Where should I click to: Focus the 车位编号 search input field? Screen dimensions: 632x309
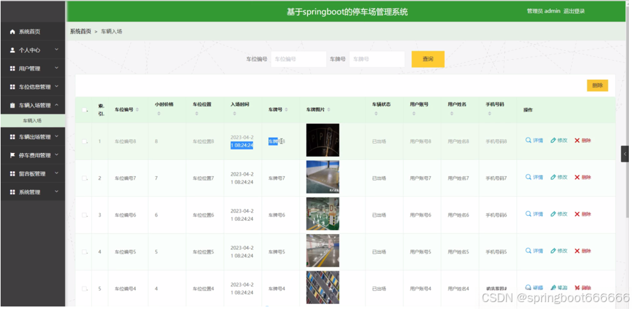coord(298,59)
